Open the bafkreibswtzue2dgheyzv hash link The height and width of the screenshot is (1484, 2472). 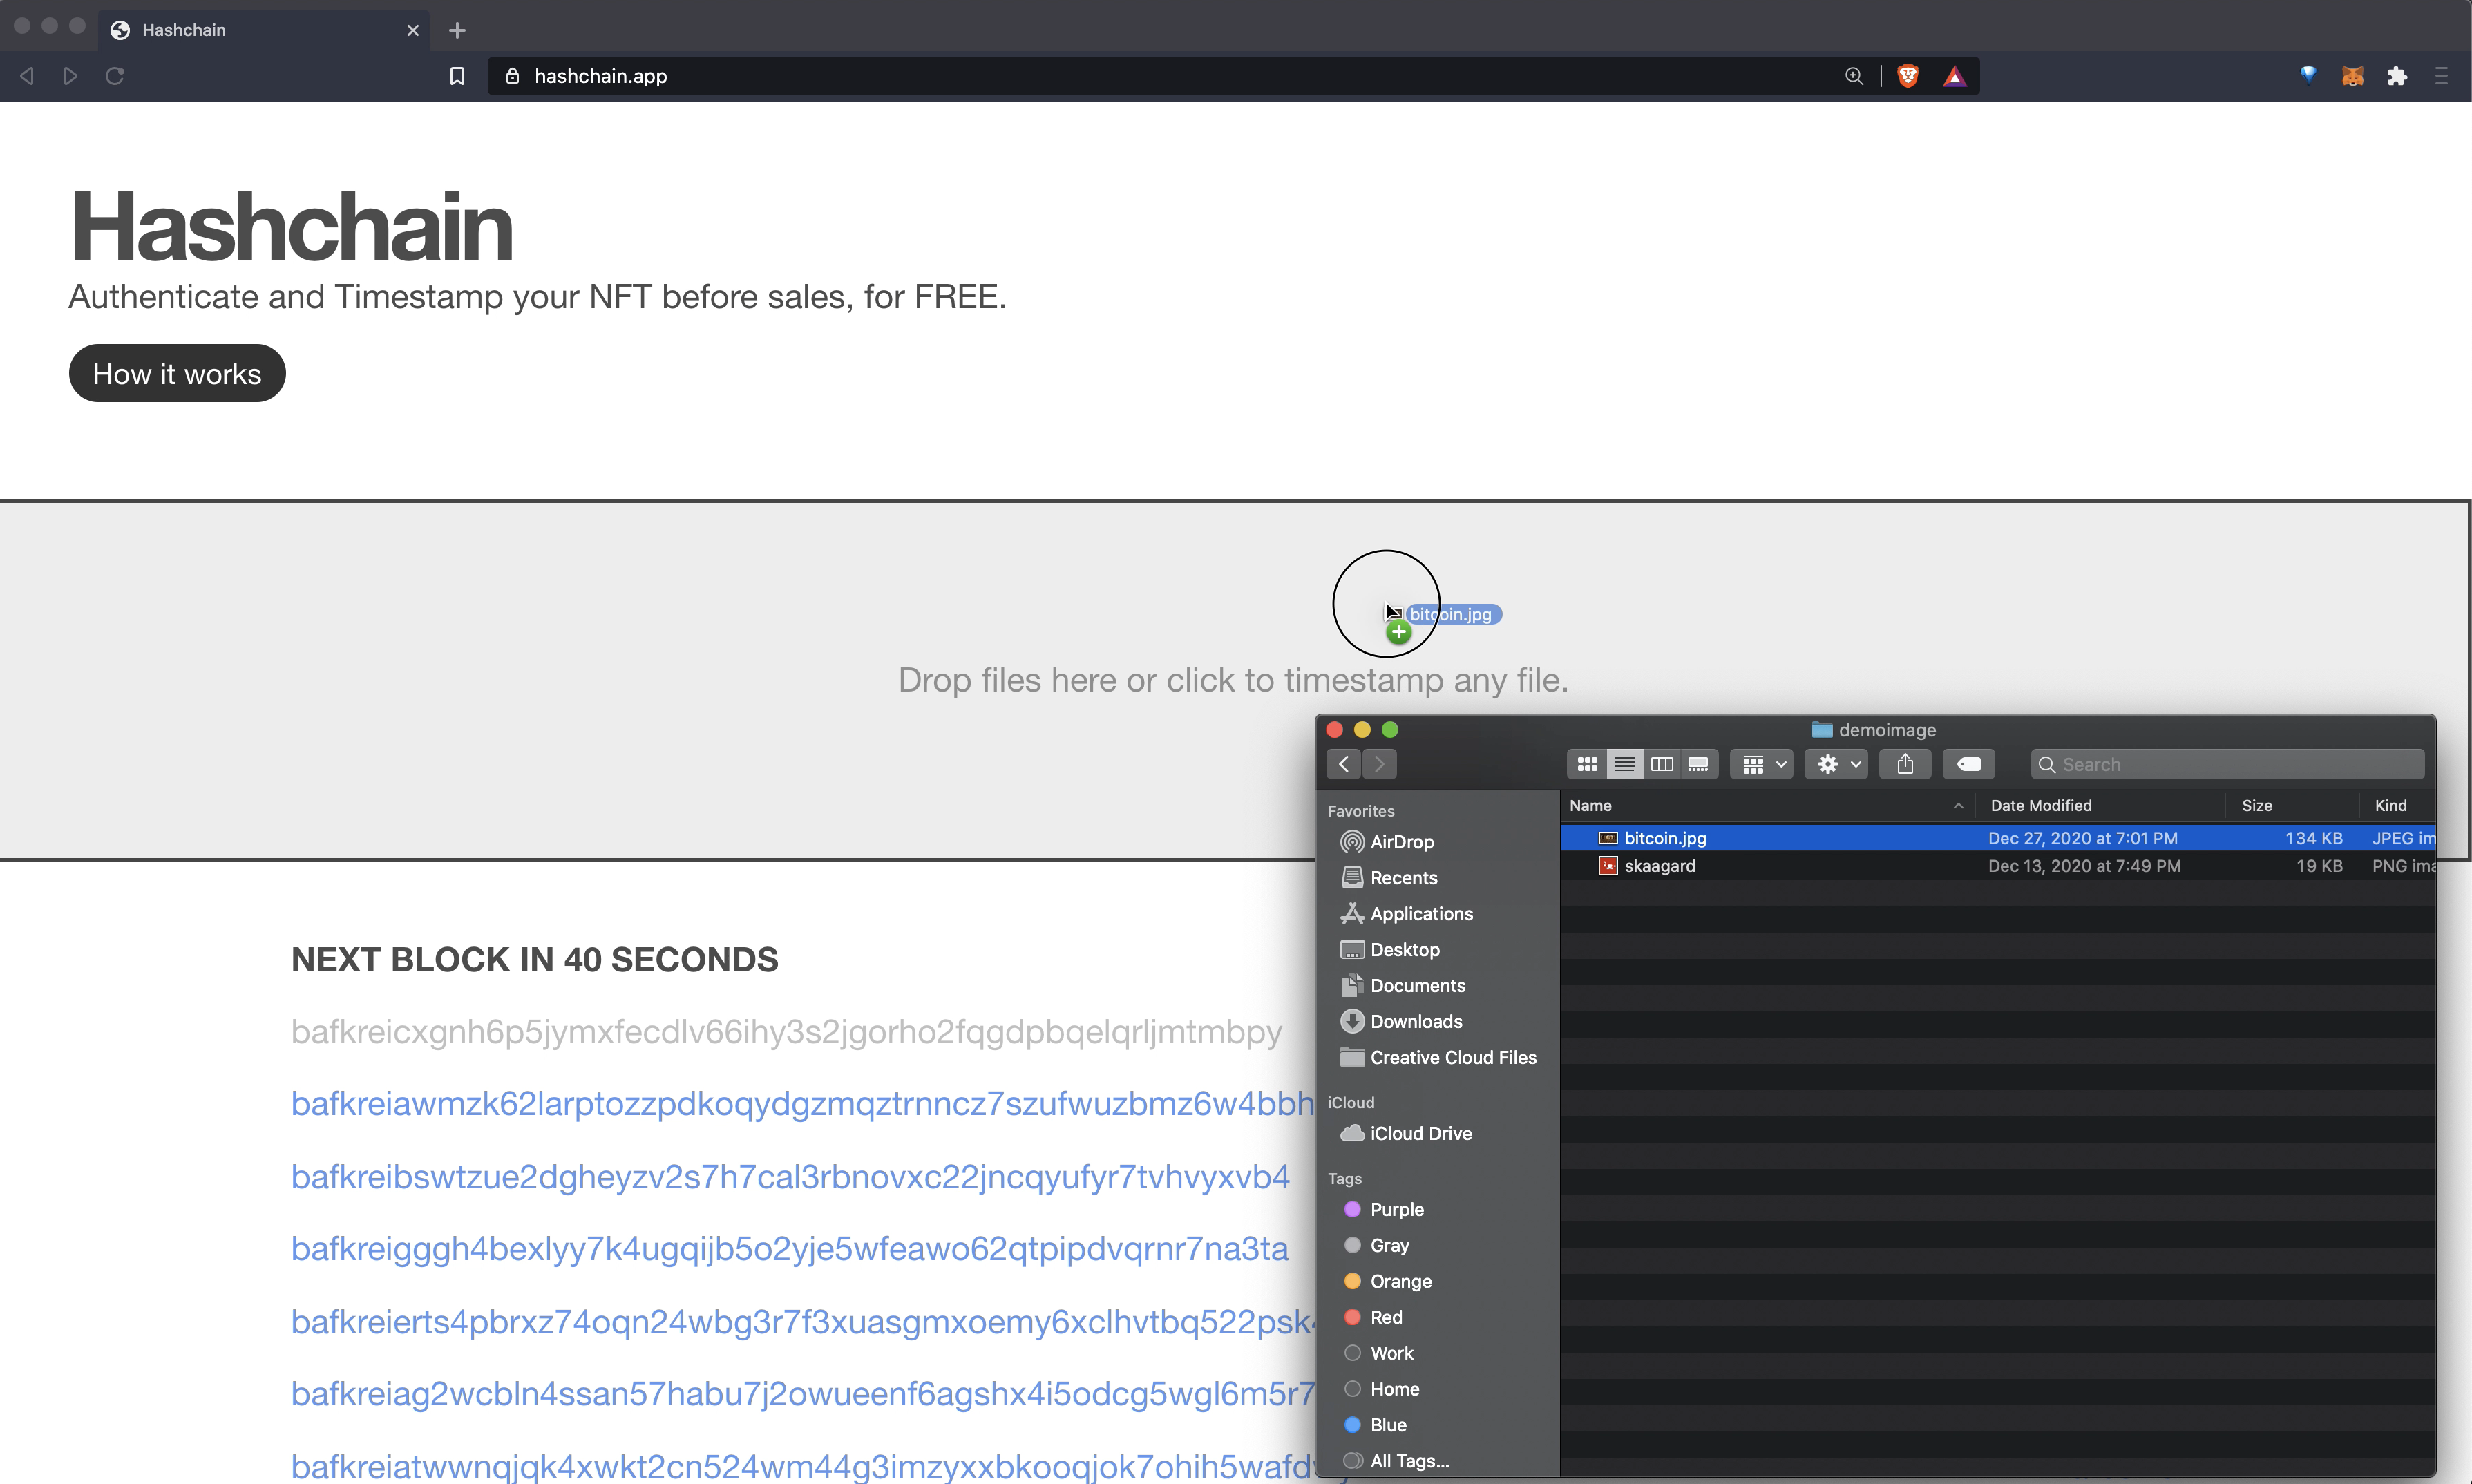click(790, 1177)
